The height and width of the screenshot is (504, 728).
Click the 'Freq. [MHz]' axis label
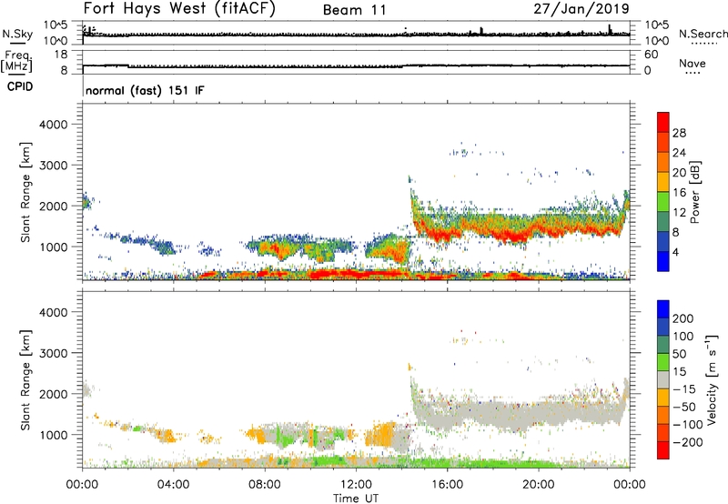tap(16, 61)
